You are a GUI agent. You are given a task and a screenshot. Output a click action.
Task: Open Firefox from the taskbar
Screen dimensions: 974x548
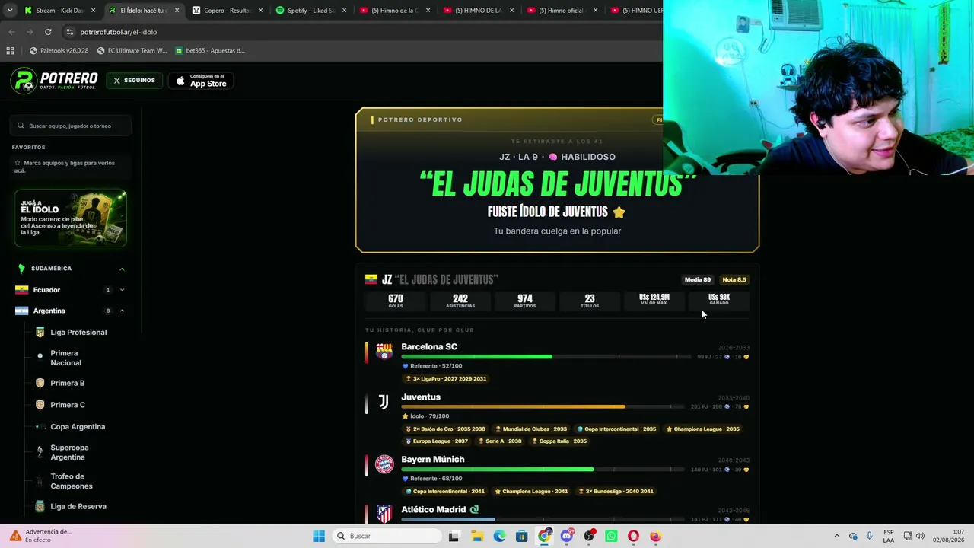pos(655,536)
